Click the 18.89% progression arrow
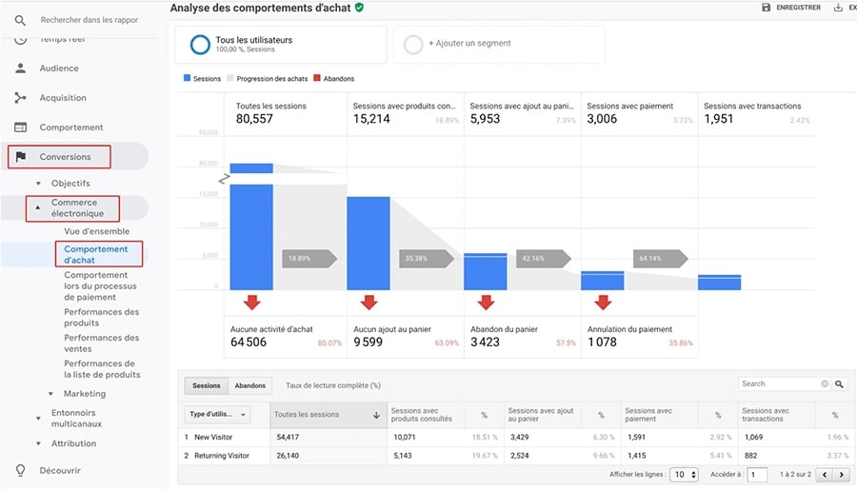This screenshot has width=857, height=490. pos(309,259)
